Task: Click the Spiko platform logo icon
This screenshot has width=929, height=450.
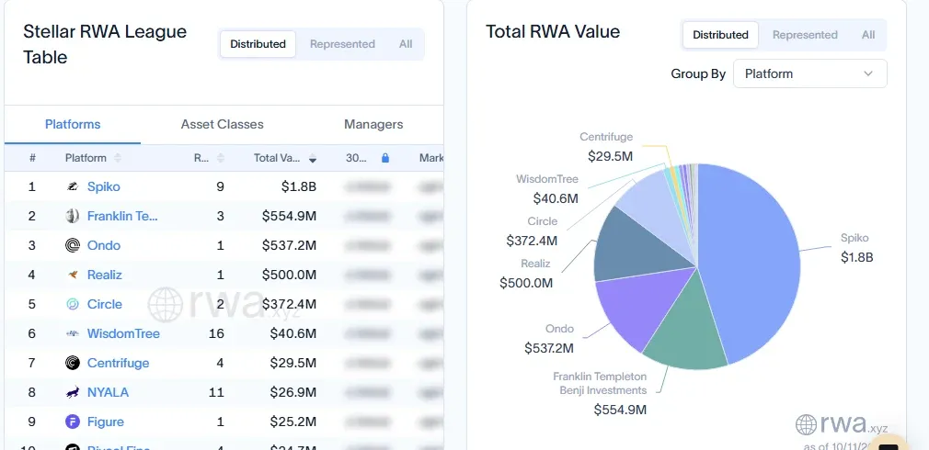Action: point(73,186)
